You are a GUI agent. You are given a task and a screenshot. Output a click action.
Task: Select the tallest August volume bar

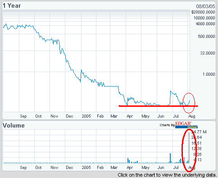(x=189, y=148)
